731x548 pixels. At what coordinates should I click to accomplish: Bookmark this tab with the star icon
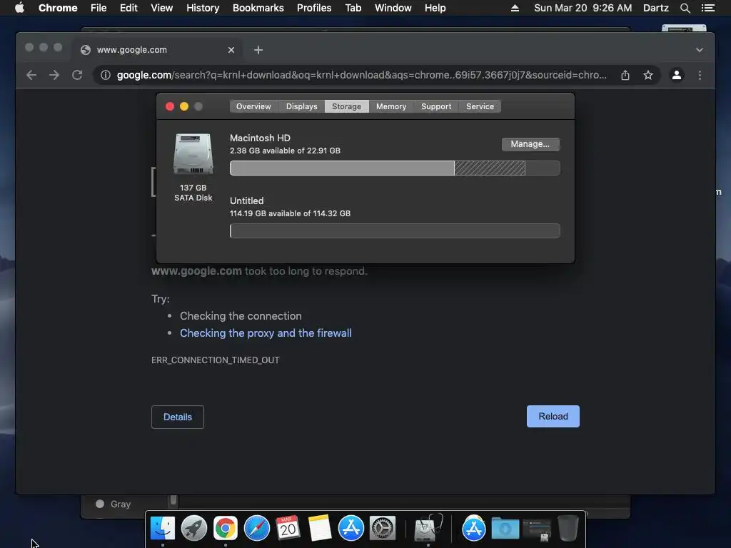648,75
